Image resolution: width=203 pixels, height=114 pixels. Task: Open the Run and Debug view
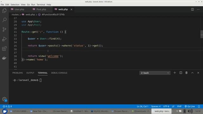4,39
